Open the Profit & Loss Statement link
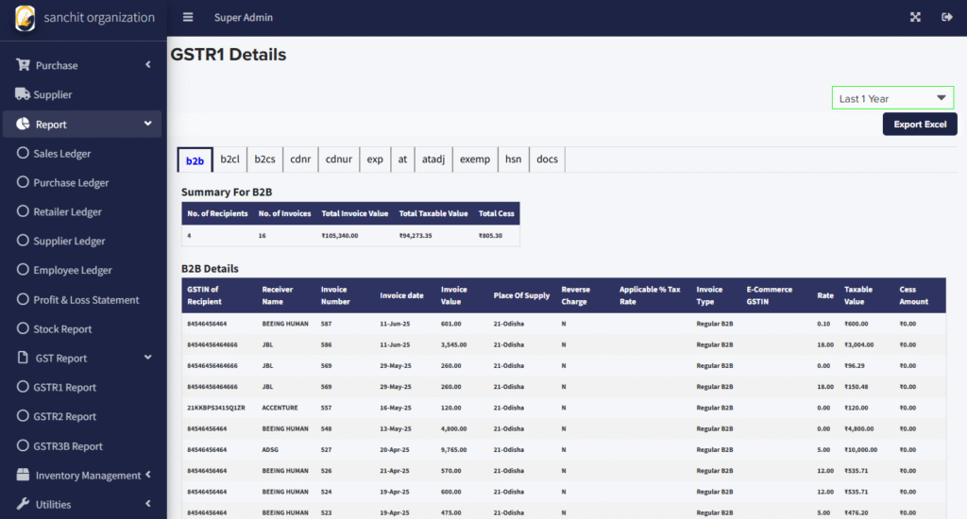The image size is (967, 519). click(86, 299)
